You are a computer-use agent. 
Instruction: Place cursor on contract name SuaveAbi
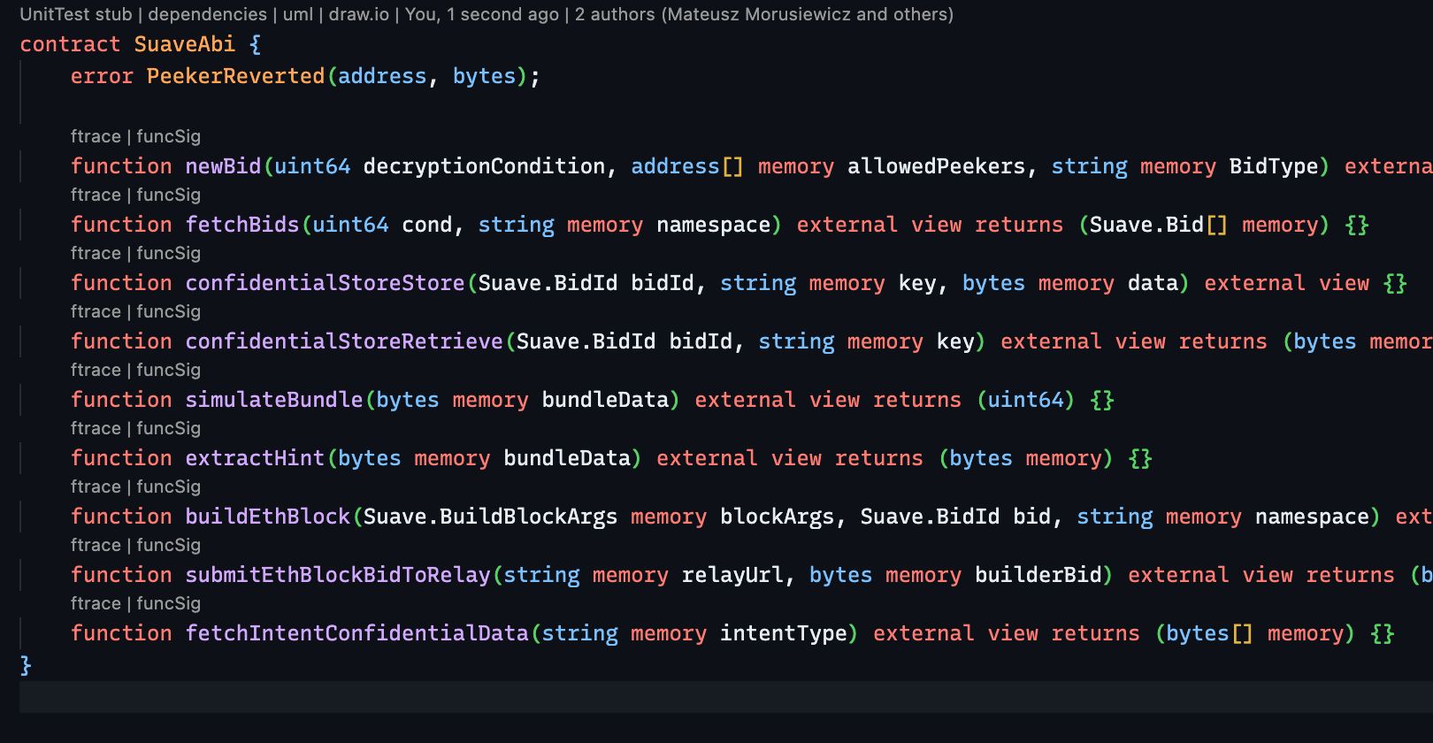[185, 44]
